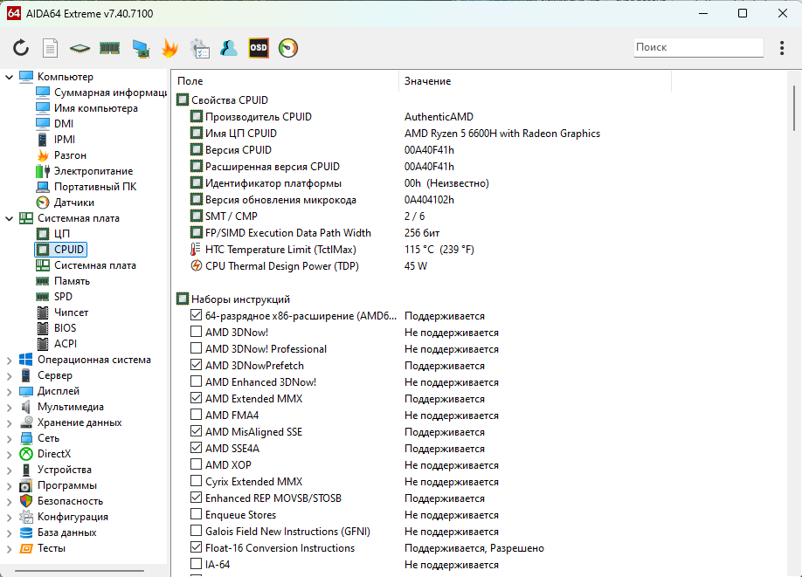Open the flame stability test icon
Image resolution: width=802 pixels, height=577 pixels.
tap(169, 48)
